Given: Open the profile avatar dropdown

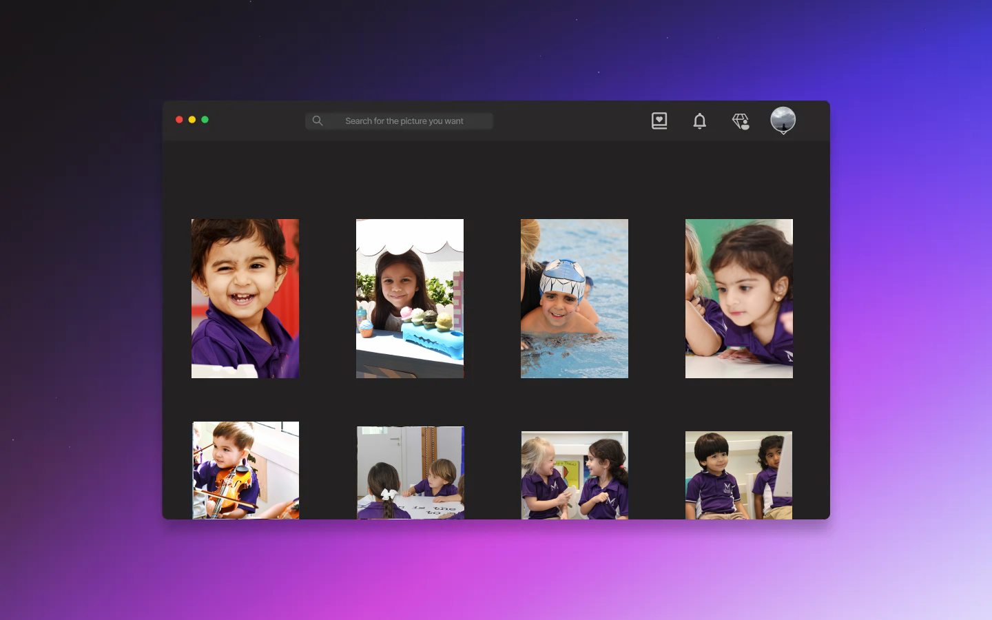Looking at the screenshot, I should pyautogui.click(x=783, y=121).
